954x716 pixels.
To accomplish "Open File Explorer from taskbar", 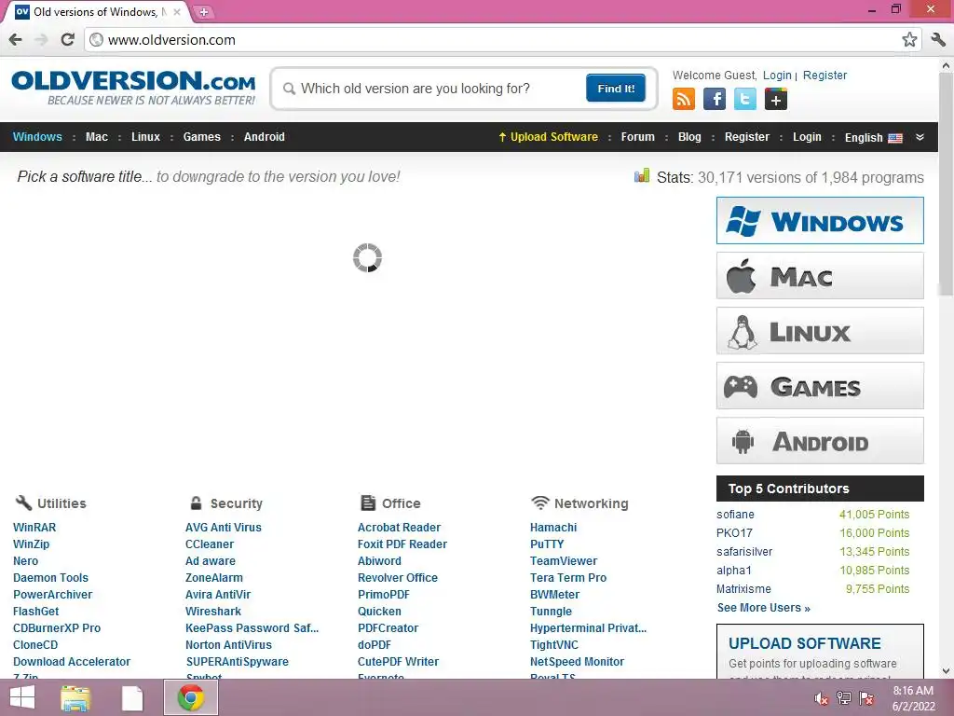I will (x=75, y=697).
